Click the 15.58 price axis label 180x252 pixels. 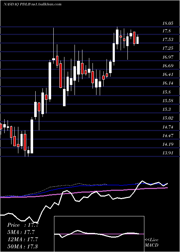(x=168, y=101)
